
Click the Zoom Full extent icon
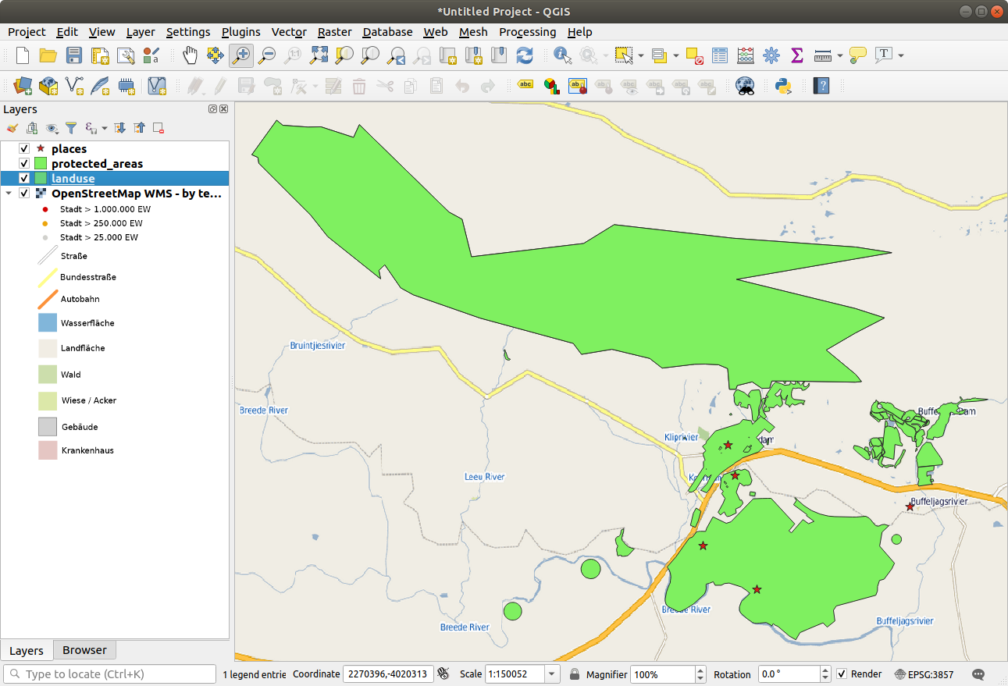click(319, 55)
